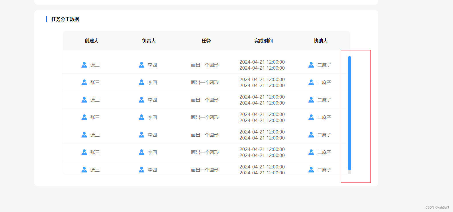The height and width of the screenshot is (212, 453).
Task: Pick 李四 avatar icon in sixth row
Action: (142, 152)
